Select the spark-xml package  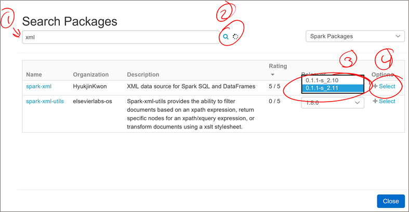(384, 87)
